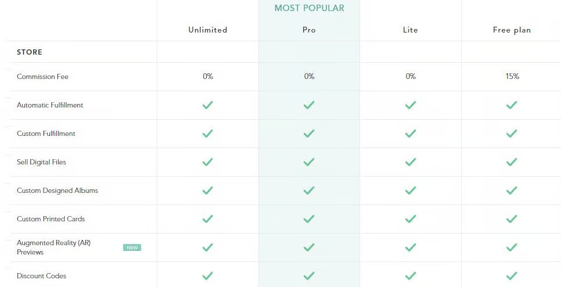Click the STORE section heading
The image size is (561, 287).
[x=30, y=52]
